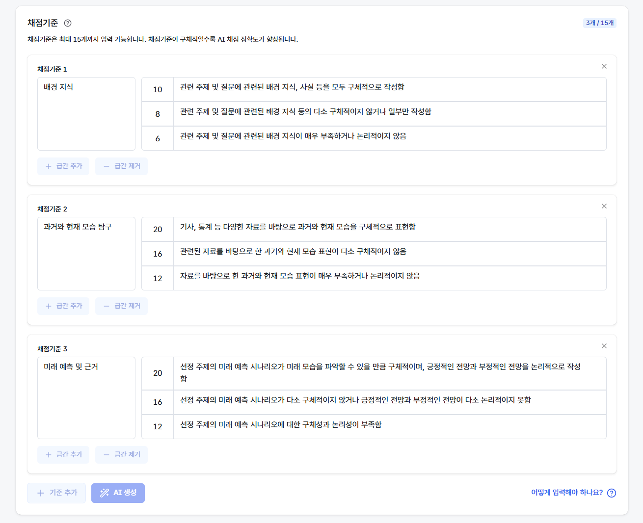Remove a grade level under 채점기준 3

pyautogui.click(x=121, y=455)
